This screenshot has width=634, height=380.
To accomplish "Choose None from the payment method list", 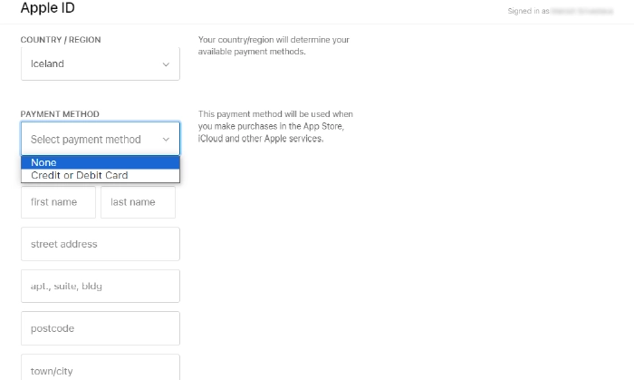I will point(101,162).
